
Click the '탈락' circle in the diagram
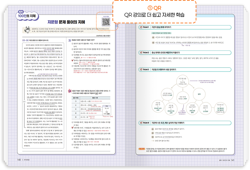[199, 94]
